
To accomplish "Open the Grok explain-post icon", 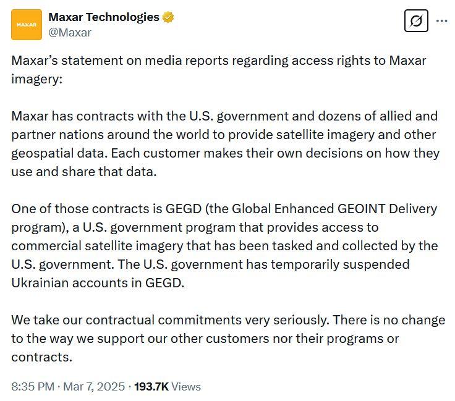I will 416,21.
